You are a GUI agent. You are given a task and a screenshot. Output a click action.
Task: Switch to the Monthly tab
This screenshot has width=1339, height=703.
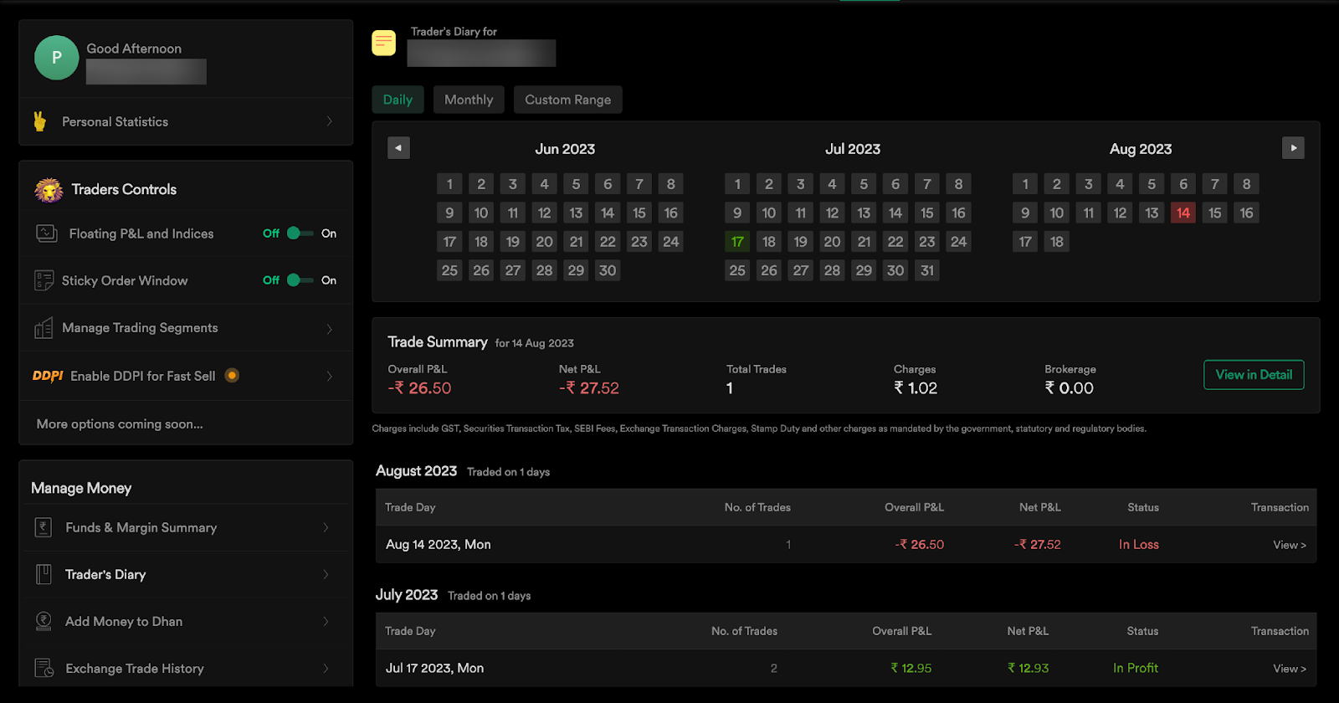coord(469,100)
